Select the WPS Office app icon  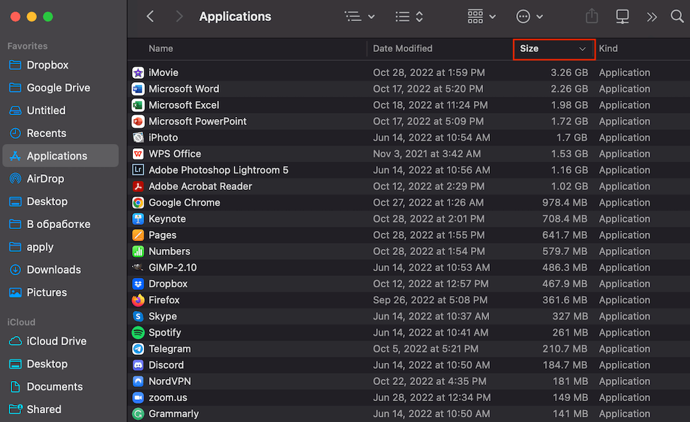(x=138, y=154)
